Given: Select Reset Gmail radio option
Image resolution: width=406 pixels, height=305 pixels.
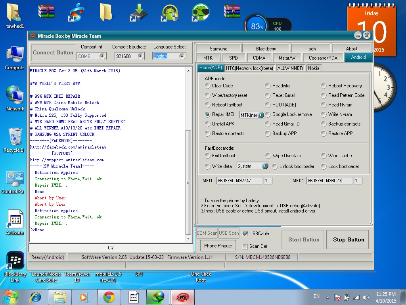Looking at the screenshot, I should coord(268,95).
